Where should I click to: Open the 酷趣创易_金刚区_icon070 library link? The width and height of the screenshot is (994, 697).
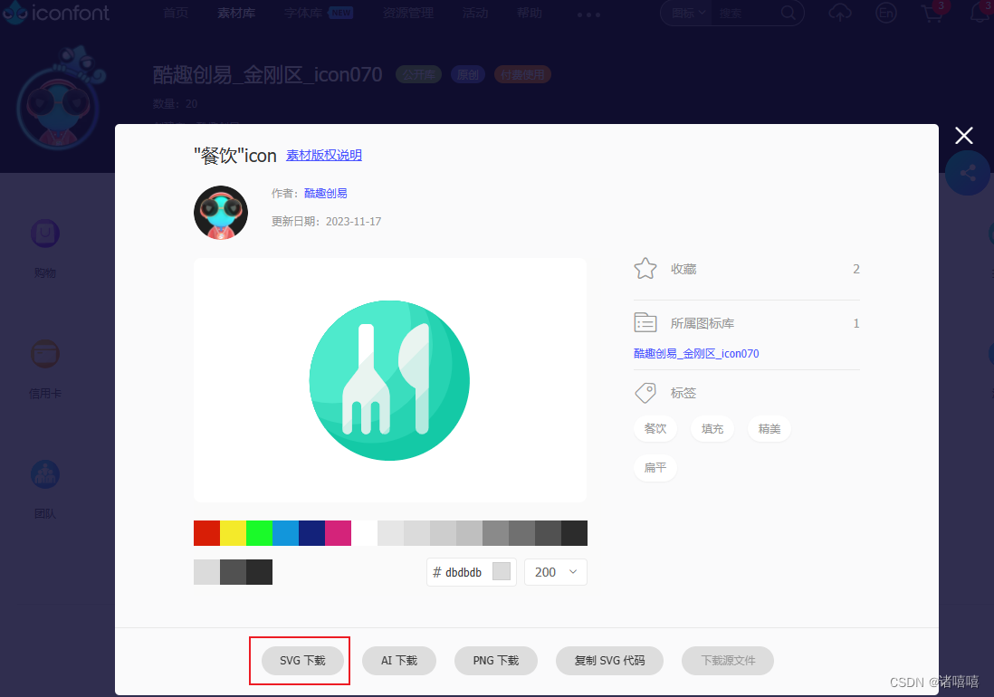(696, 354)
